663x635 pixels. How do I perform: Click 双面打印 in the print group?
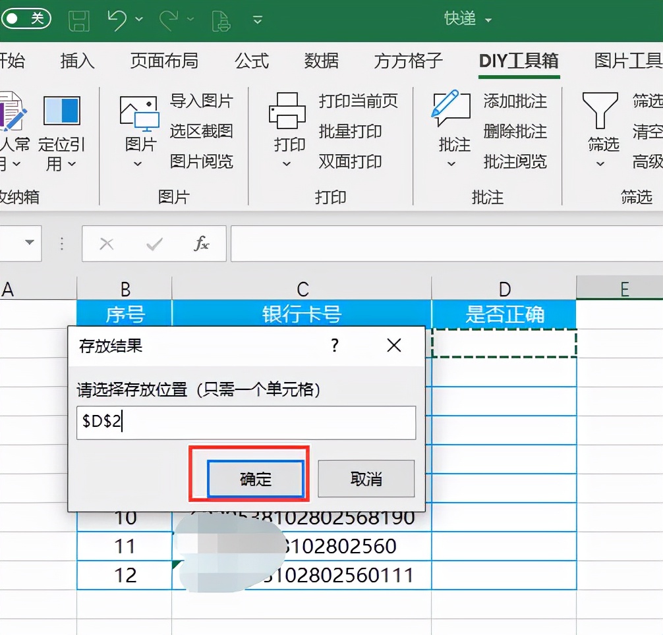click(351, 162)
